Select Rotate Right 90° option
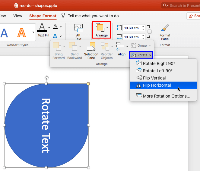 tap(159, 64)
